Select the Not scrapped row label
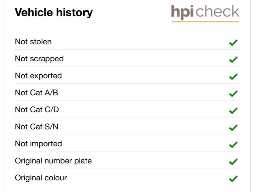The image size is (257, 192). pyautogui.click(x=39, y=59)
